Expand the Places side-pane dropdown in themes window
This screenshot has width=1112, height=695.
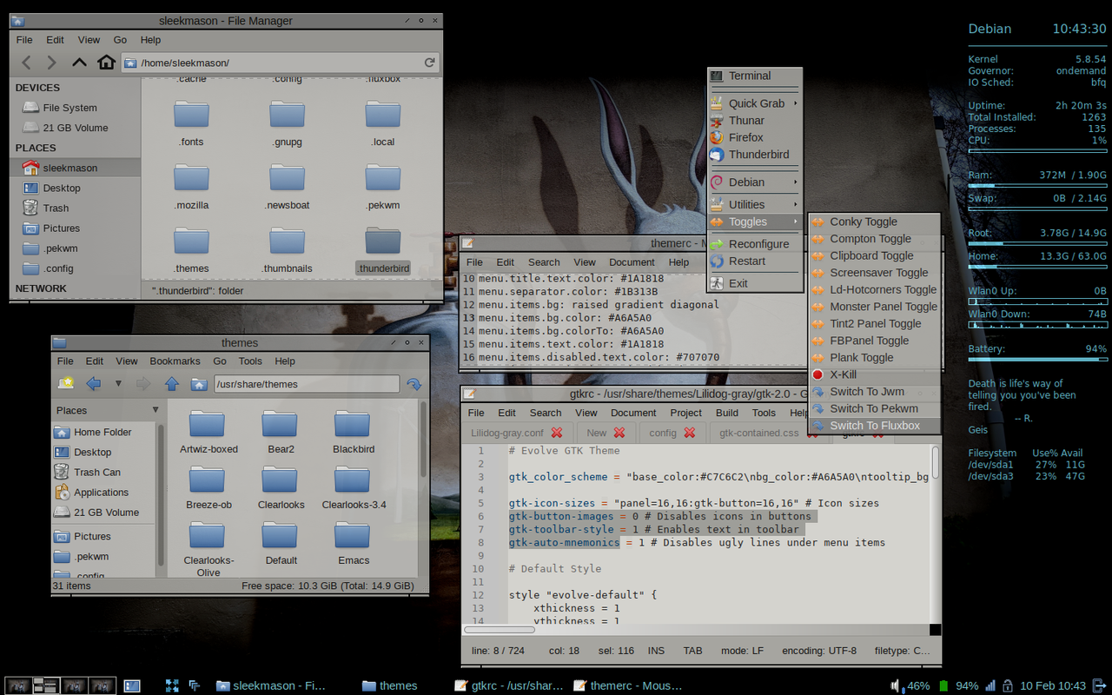[x=156, y=409]
